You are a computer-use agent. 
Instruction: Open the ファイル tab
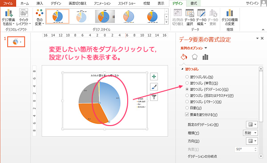[8, 3]
